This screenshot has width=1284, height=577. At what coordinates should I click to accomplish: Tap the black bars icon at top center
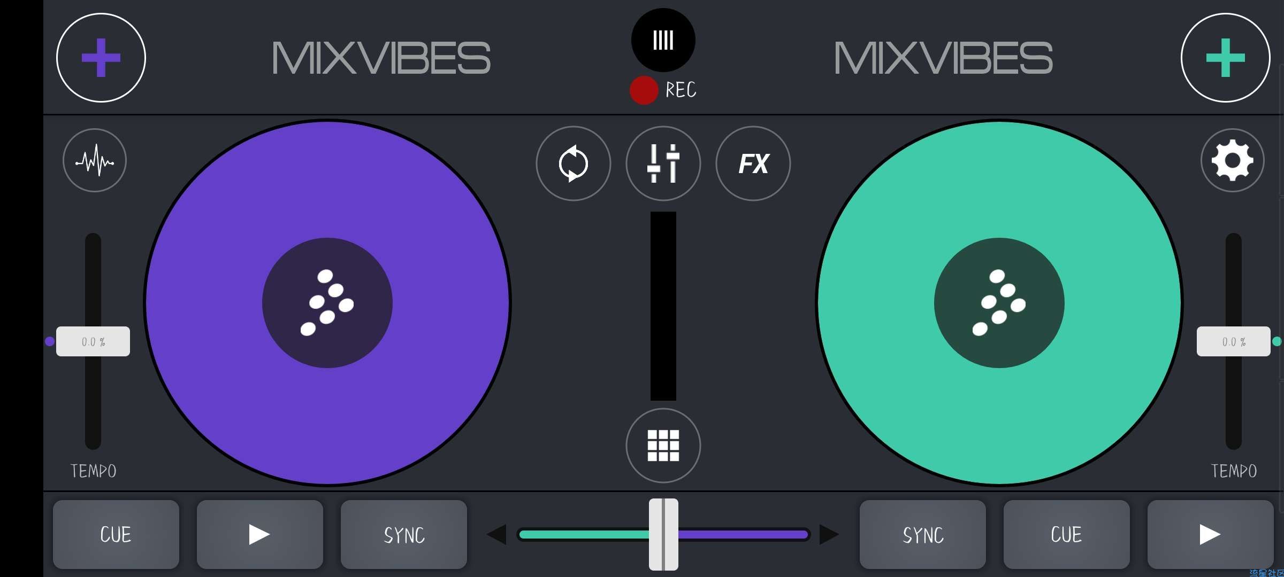663,40
